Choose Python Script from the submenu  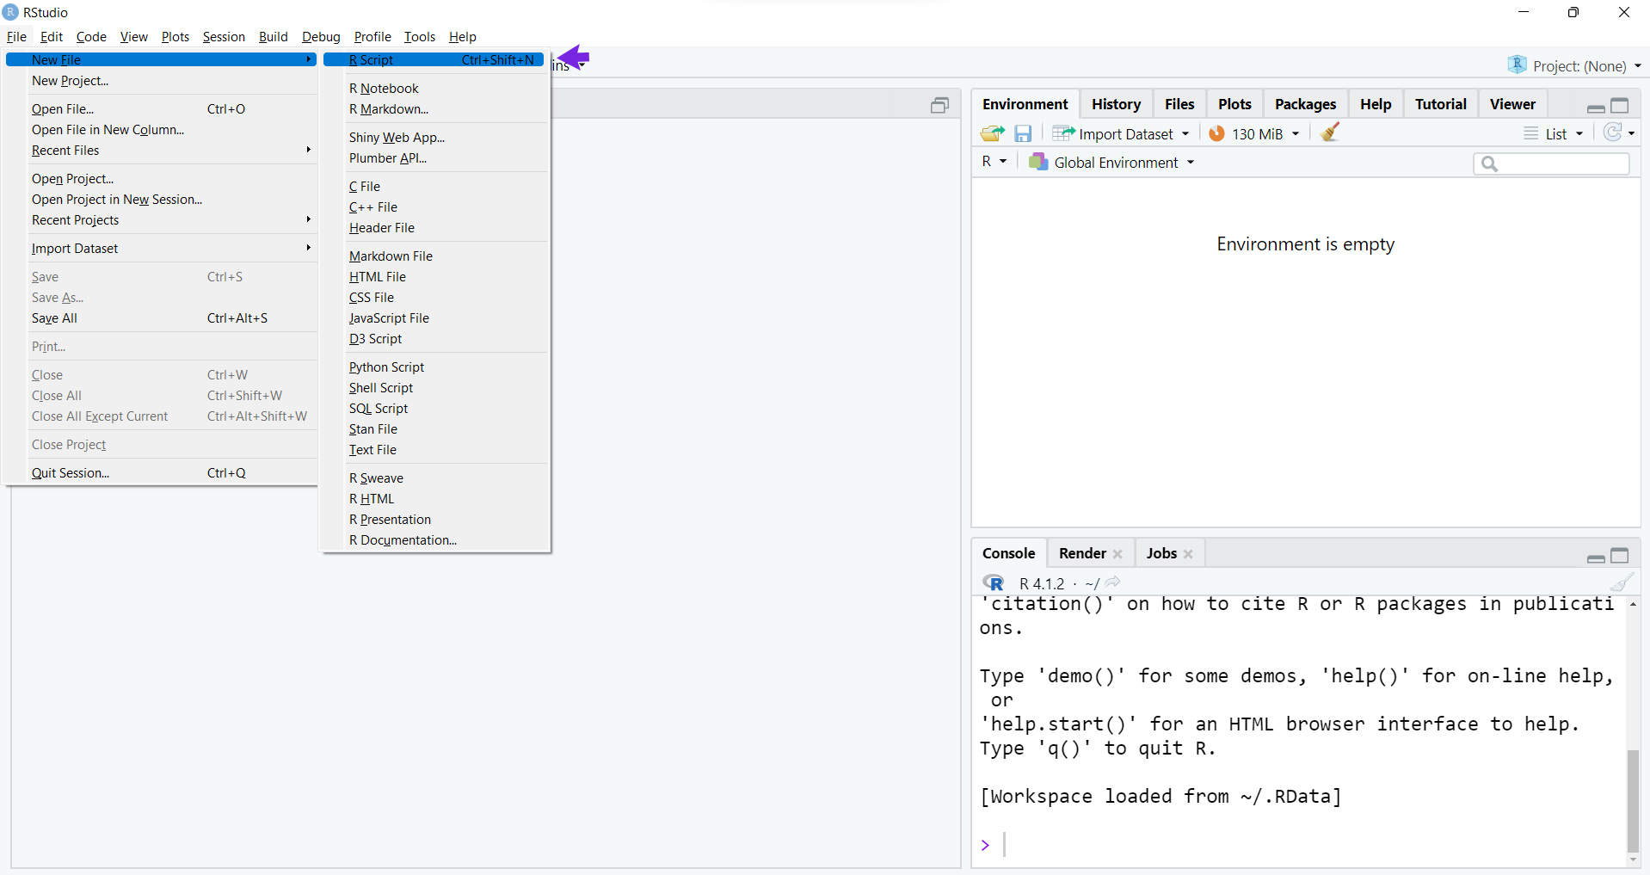[386, 367]
